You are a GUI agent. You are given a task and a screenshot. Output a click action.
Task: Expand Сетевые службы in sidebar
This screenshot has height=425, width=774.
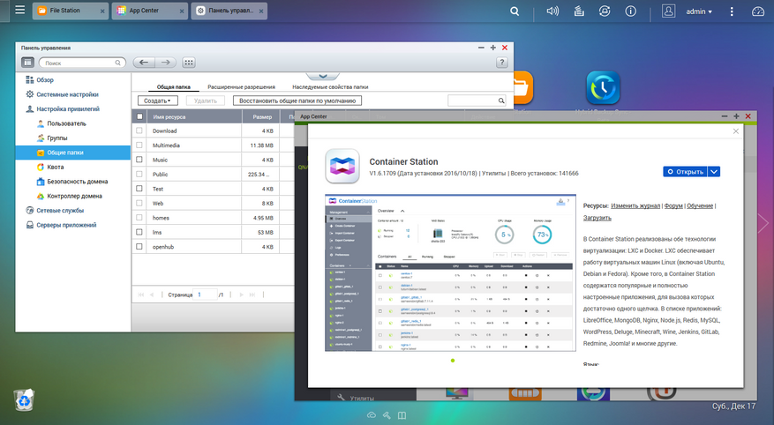[60, 211]
